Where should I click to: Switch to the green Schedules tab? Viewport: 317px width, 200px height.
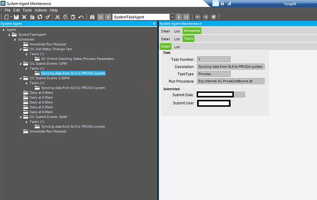(x=192, y=31)
